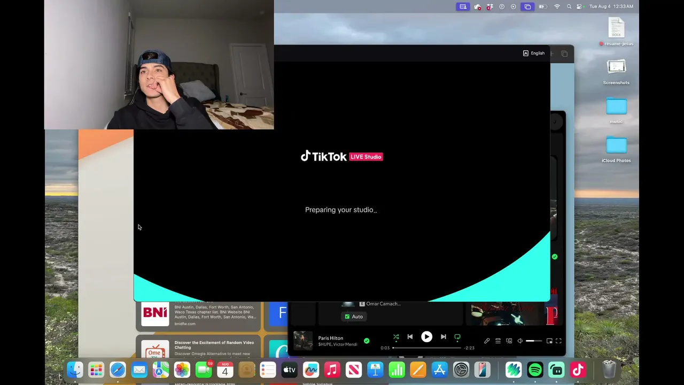Open iPhone Mirroring from the Dock
The height and width of the screenshot is (385, 684).
(x=482, y=369)
